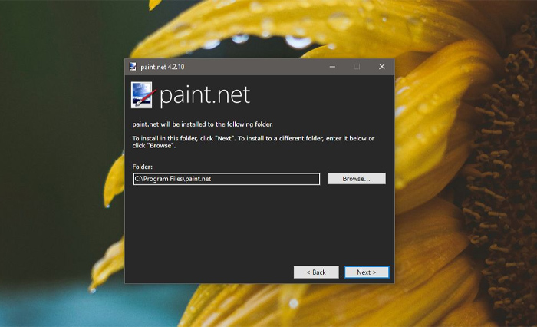
Task: Click the install instructions mentioning "Browse"
Action: (252, 141)
